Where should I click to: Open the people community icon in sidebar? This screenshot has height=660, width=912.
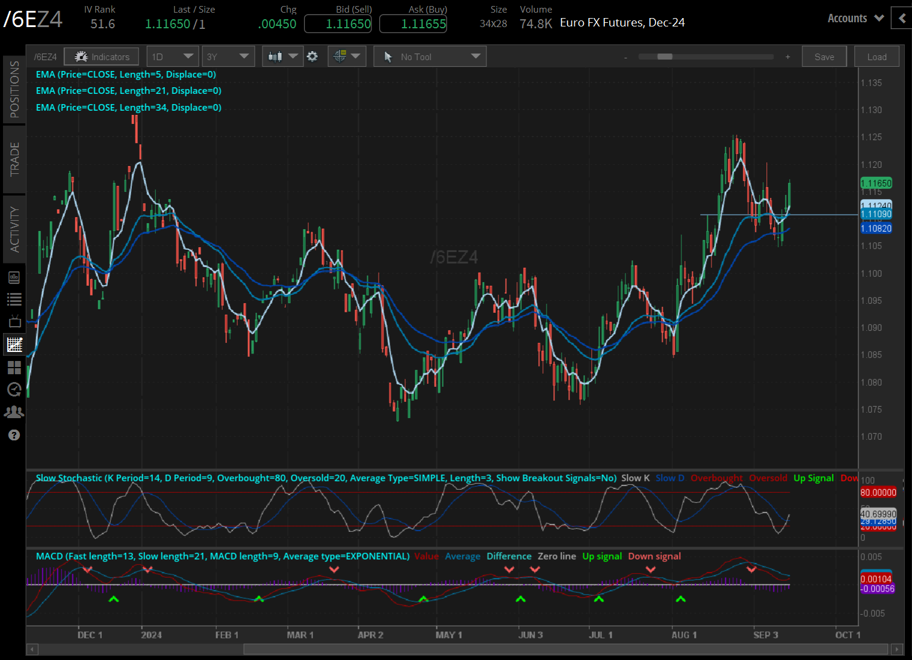click(14, 412)
